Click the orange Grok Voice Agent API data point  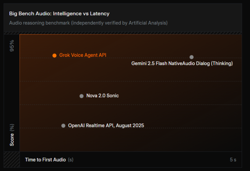(x=55, y=55)
